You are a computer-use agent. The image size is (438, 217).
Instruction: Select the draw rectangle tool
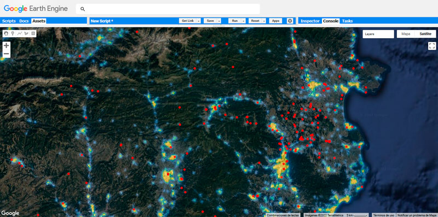pos(33,33)
